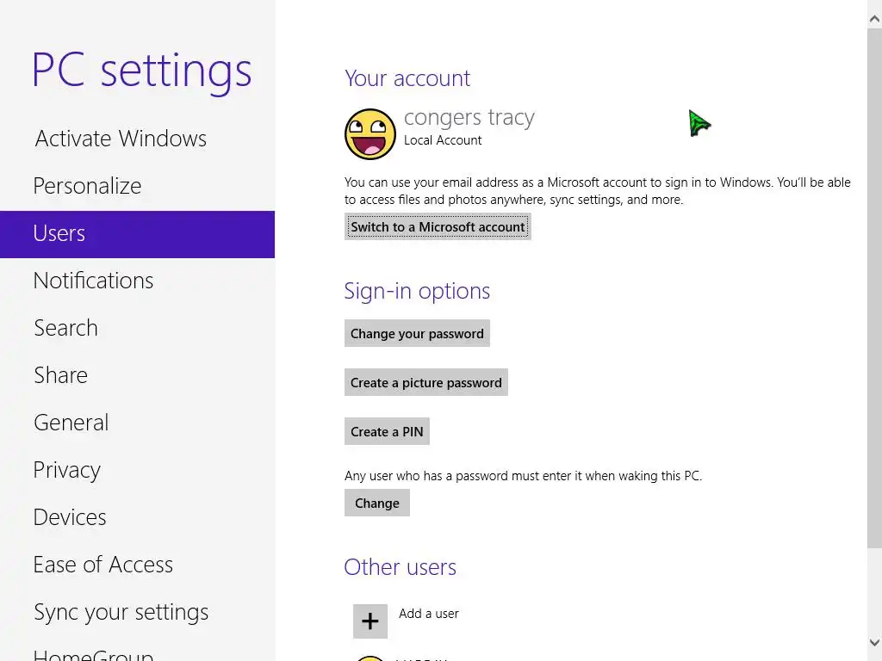The width and height of the screenshot is (882, 661).
Task: Click the scrollbar up arrow
Action: point(875,19)
